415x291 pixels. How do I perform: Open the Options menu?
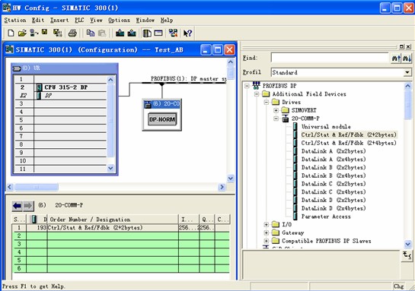coord(119,21)
